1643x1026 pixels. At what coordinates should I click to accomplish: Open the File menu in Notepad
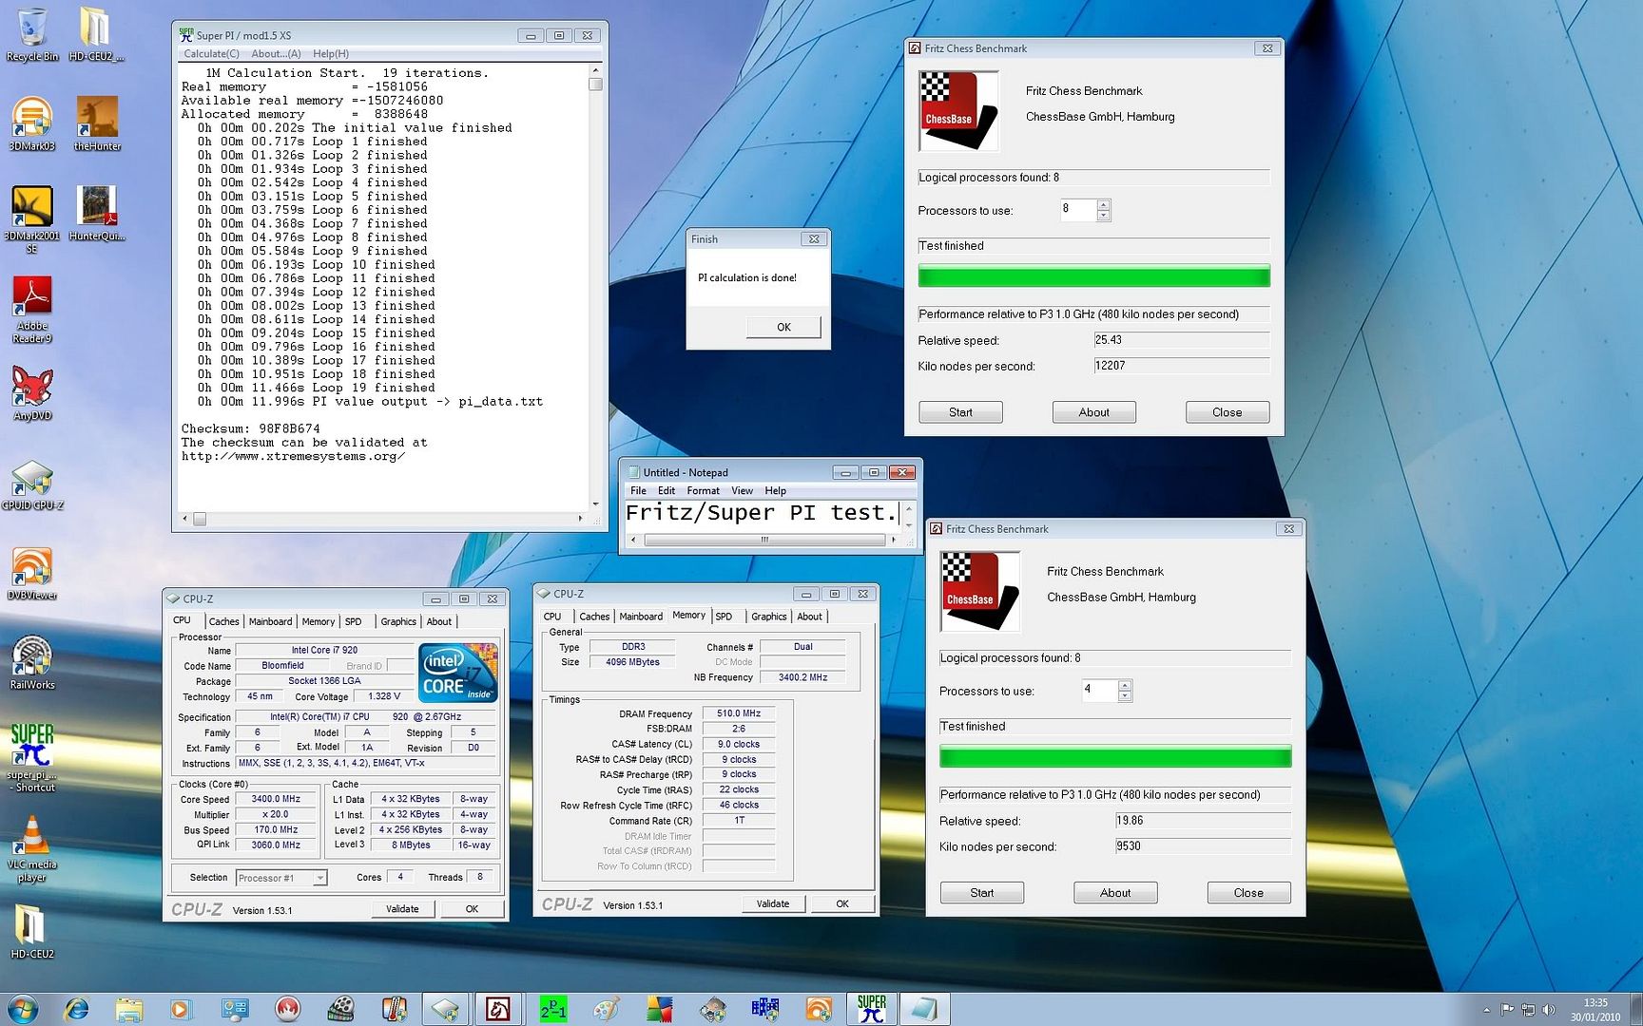[638, 491]
